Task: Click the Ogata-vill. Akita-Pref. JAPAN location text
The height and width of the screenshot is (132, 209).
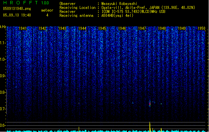Action: [x=148, y=8]
